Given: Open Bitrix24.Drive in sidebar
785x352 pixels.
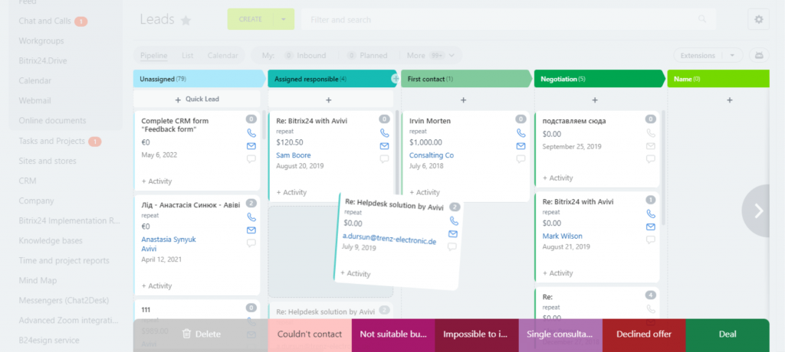Looking at the screenshot, I should tap(43, 60).
